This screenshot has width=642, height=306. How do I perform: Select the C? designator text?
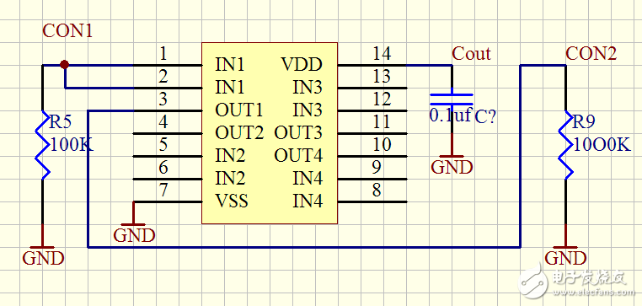[485, 117]
